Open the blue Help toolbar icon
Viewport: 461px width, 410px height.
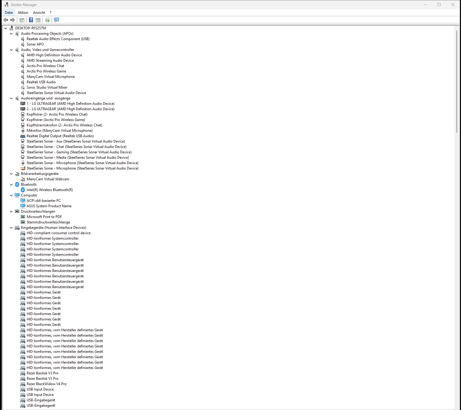pos(31,20)
